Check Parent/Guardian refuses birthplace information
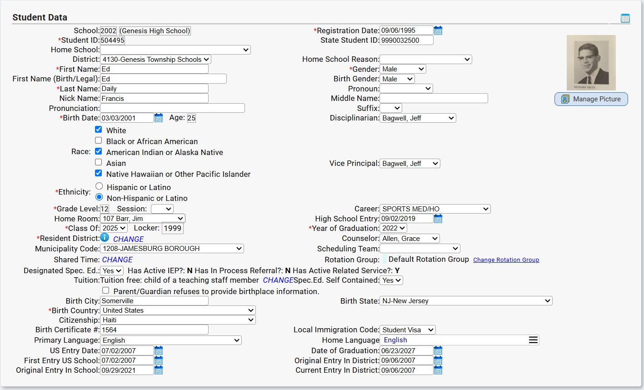The image size is (644, 390). pyautogui.click(x=106, y=290)
